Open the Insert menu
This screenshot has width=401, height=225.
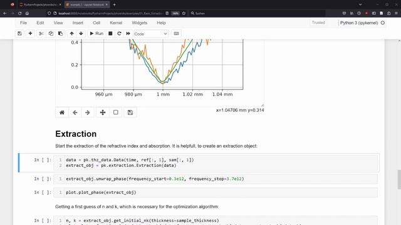tap(78, 22)
